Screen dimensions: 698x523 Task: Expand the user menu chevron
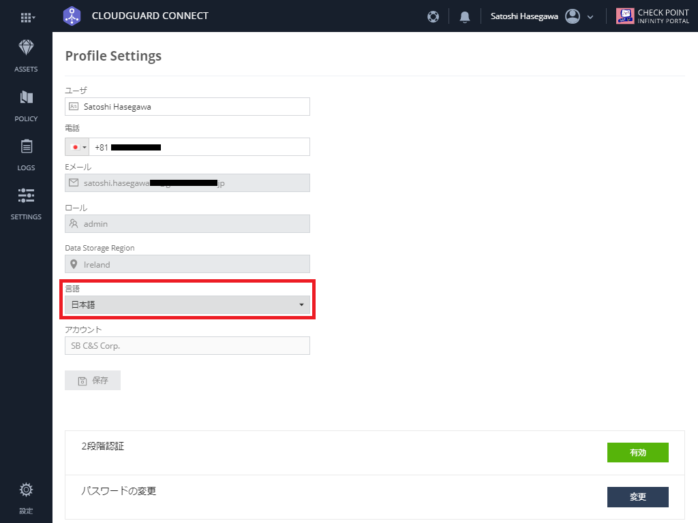coord(590,17)
